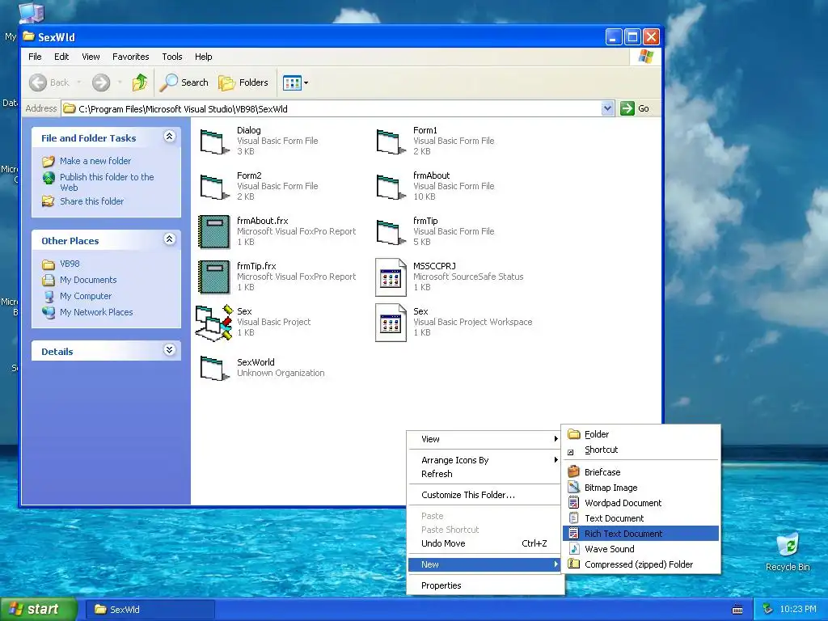Open My Documents link
The height and width of the screenshot is (621, 828).
pyautogui.click(x=88, y=280)
